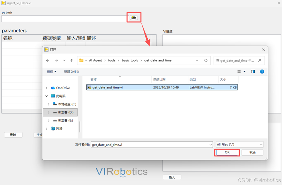
Task: Open recent locations chevron beside forward arrow
Action: point(64,60)
